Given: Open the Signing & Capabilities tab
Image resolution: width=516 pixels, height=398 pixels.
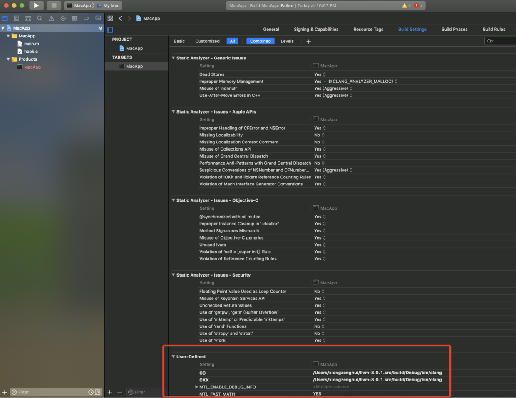Looking at the screenshot, I should pos(316,29).
